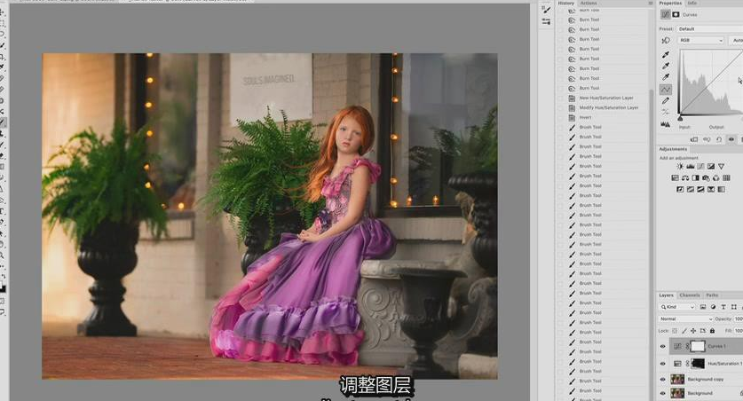Open the History panel flyout menu

pos(651,4)
